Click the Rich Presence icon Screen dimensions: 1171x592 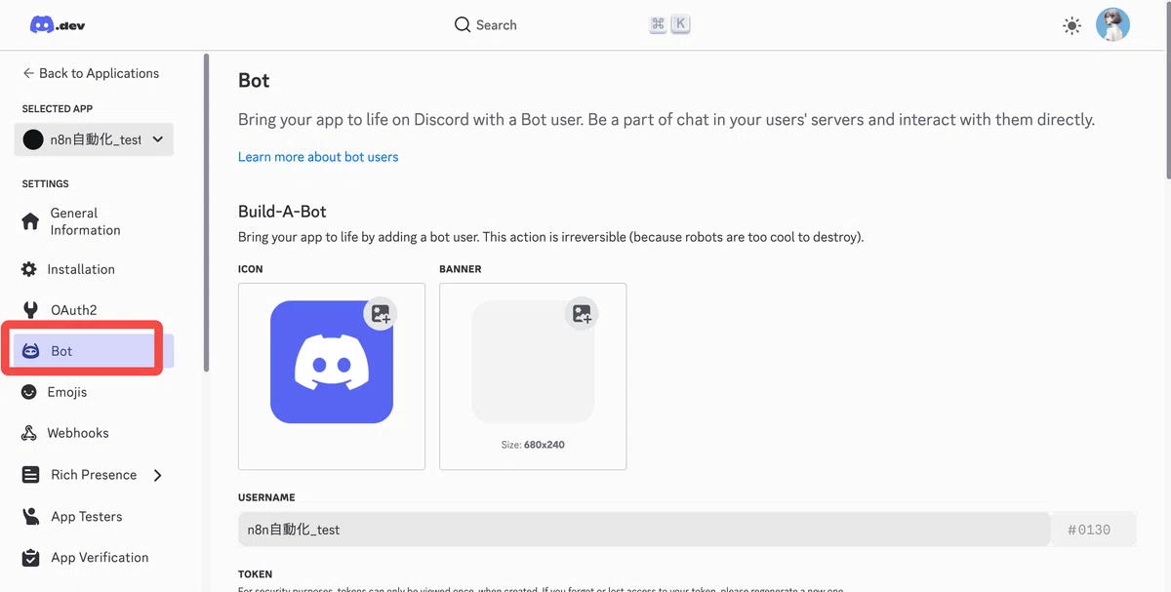(31, 475)
